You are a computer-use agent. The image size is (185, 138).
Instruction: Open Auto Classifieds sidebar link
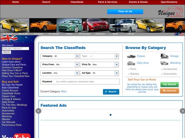click(10, 88)
